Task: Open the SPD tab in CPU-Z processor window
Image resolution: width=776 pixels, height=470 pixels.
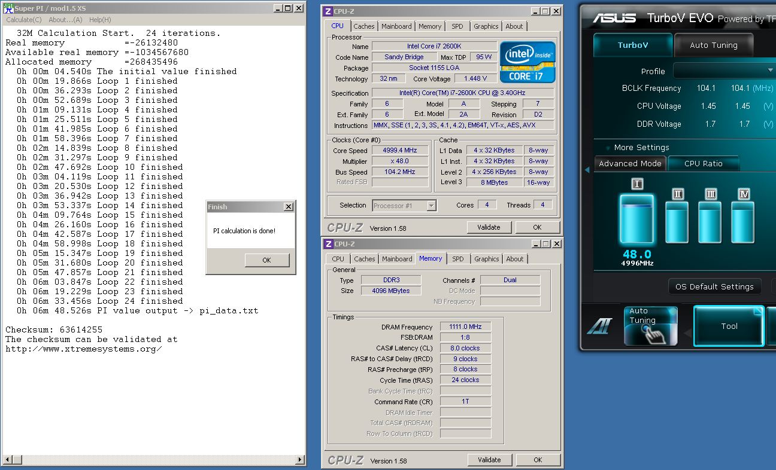Action: click(457, 26)
